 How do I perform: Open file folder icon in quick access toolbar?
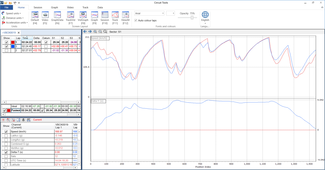point(6,3)
